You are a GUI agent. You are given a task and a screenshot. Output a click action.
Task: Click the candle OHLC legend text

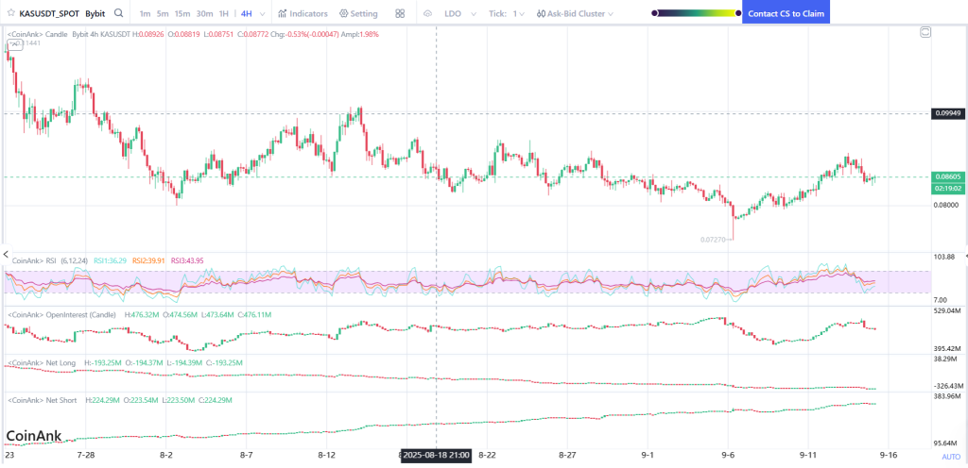[x=193, y=35]
